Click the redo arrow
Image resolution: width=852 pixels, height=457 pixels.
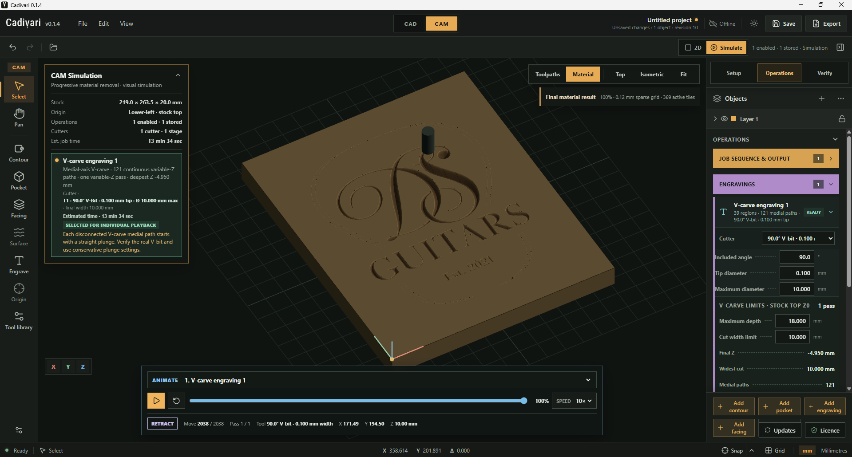tap(30, 47)
